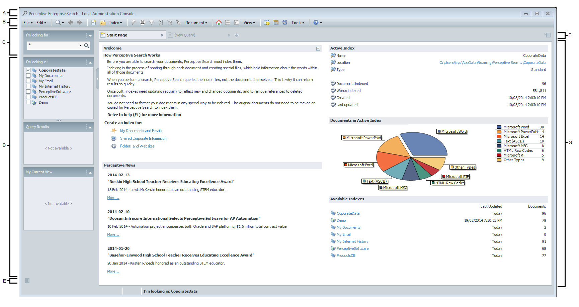Check the ProductsDB index checkbox
This screenshot has width=579, height=307.
click(x=28, y=97)
